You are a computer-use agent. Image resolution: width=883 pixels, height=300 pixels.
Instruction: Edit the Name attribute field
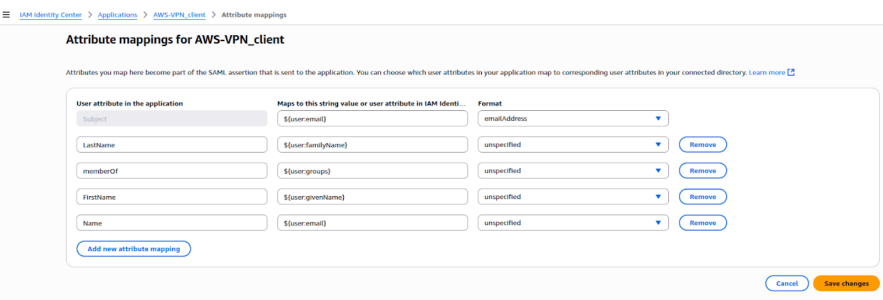click(172, 223)
